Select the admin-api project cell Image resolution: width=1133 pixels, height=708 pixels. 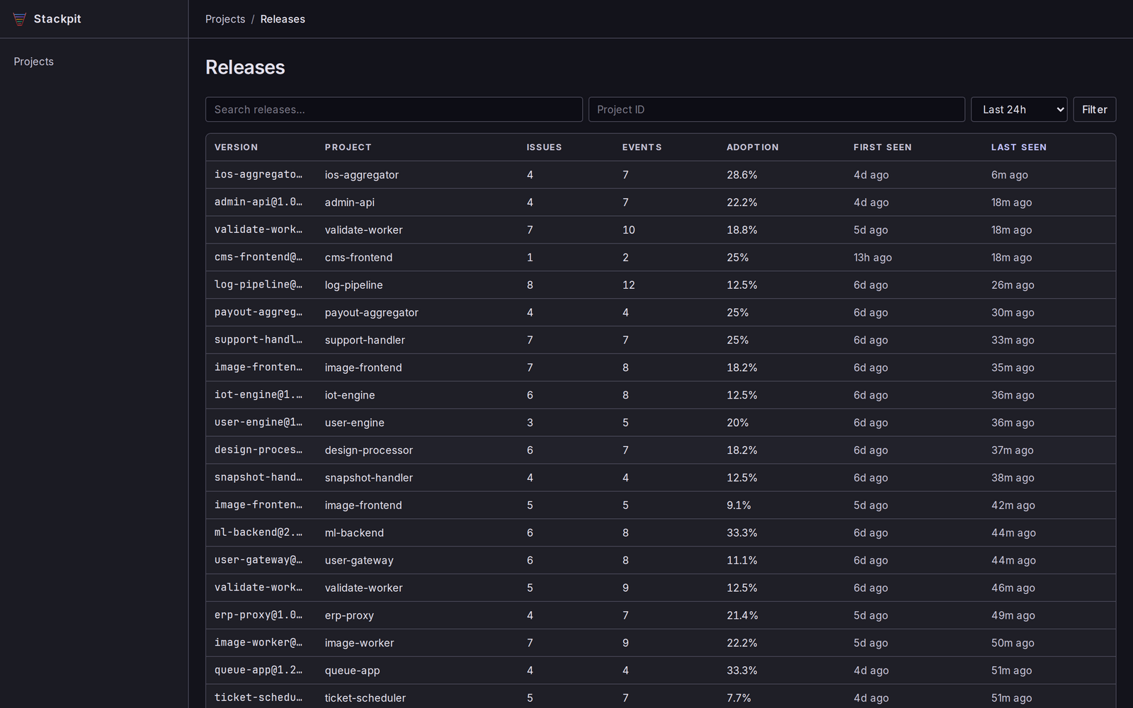350,202
